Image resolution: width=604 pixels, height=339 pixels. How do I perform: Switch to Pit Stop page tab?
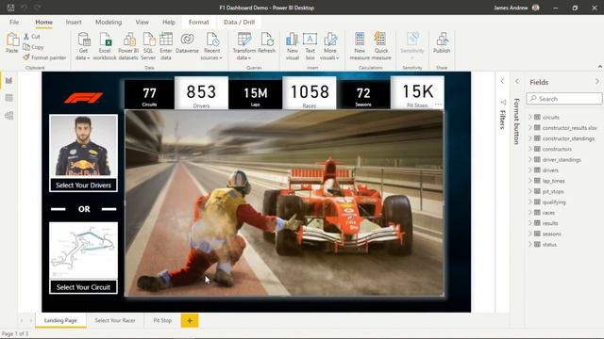coord(162,320)
